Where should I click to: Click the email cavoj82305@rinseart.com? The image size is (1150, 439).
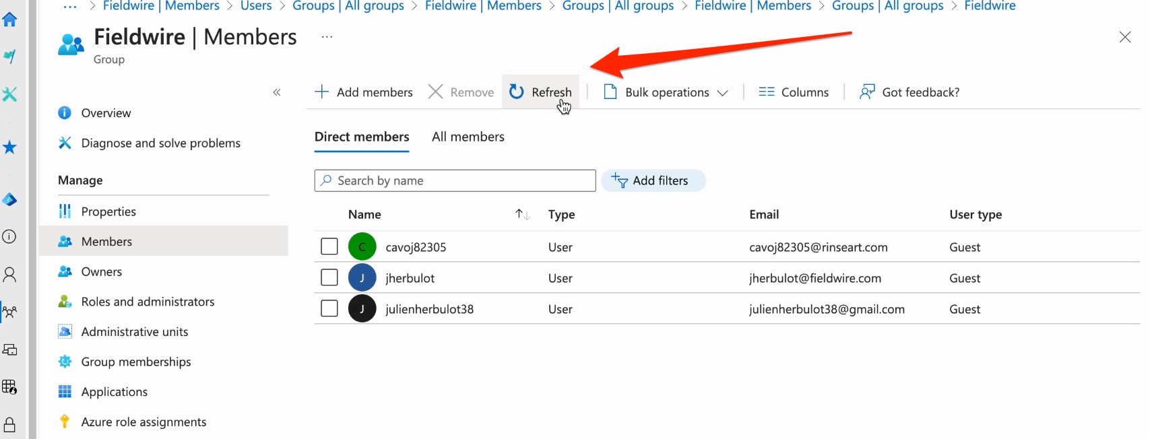click(x=819, y=247)
